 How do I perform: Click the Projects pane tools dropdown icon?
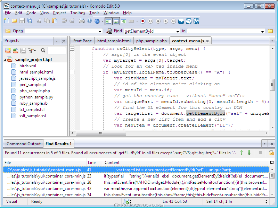[x=32, y=51]
